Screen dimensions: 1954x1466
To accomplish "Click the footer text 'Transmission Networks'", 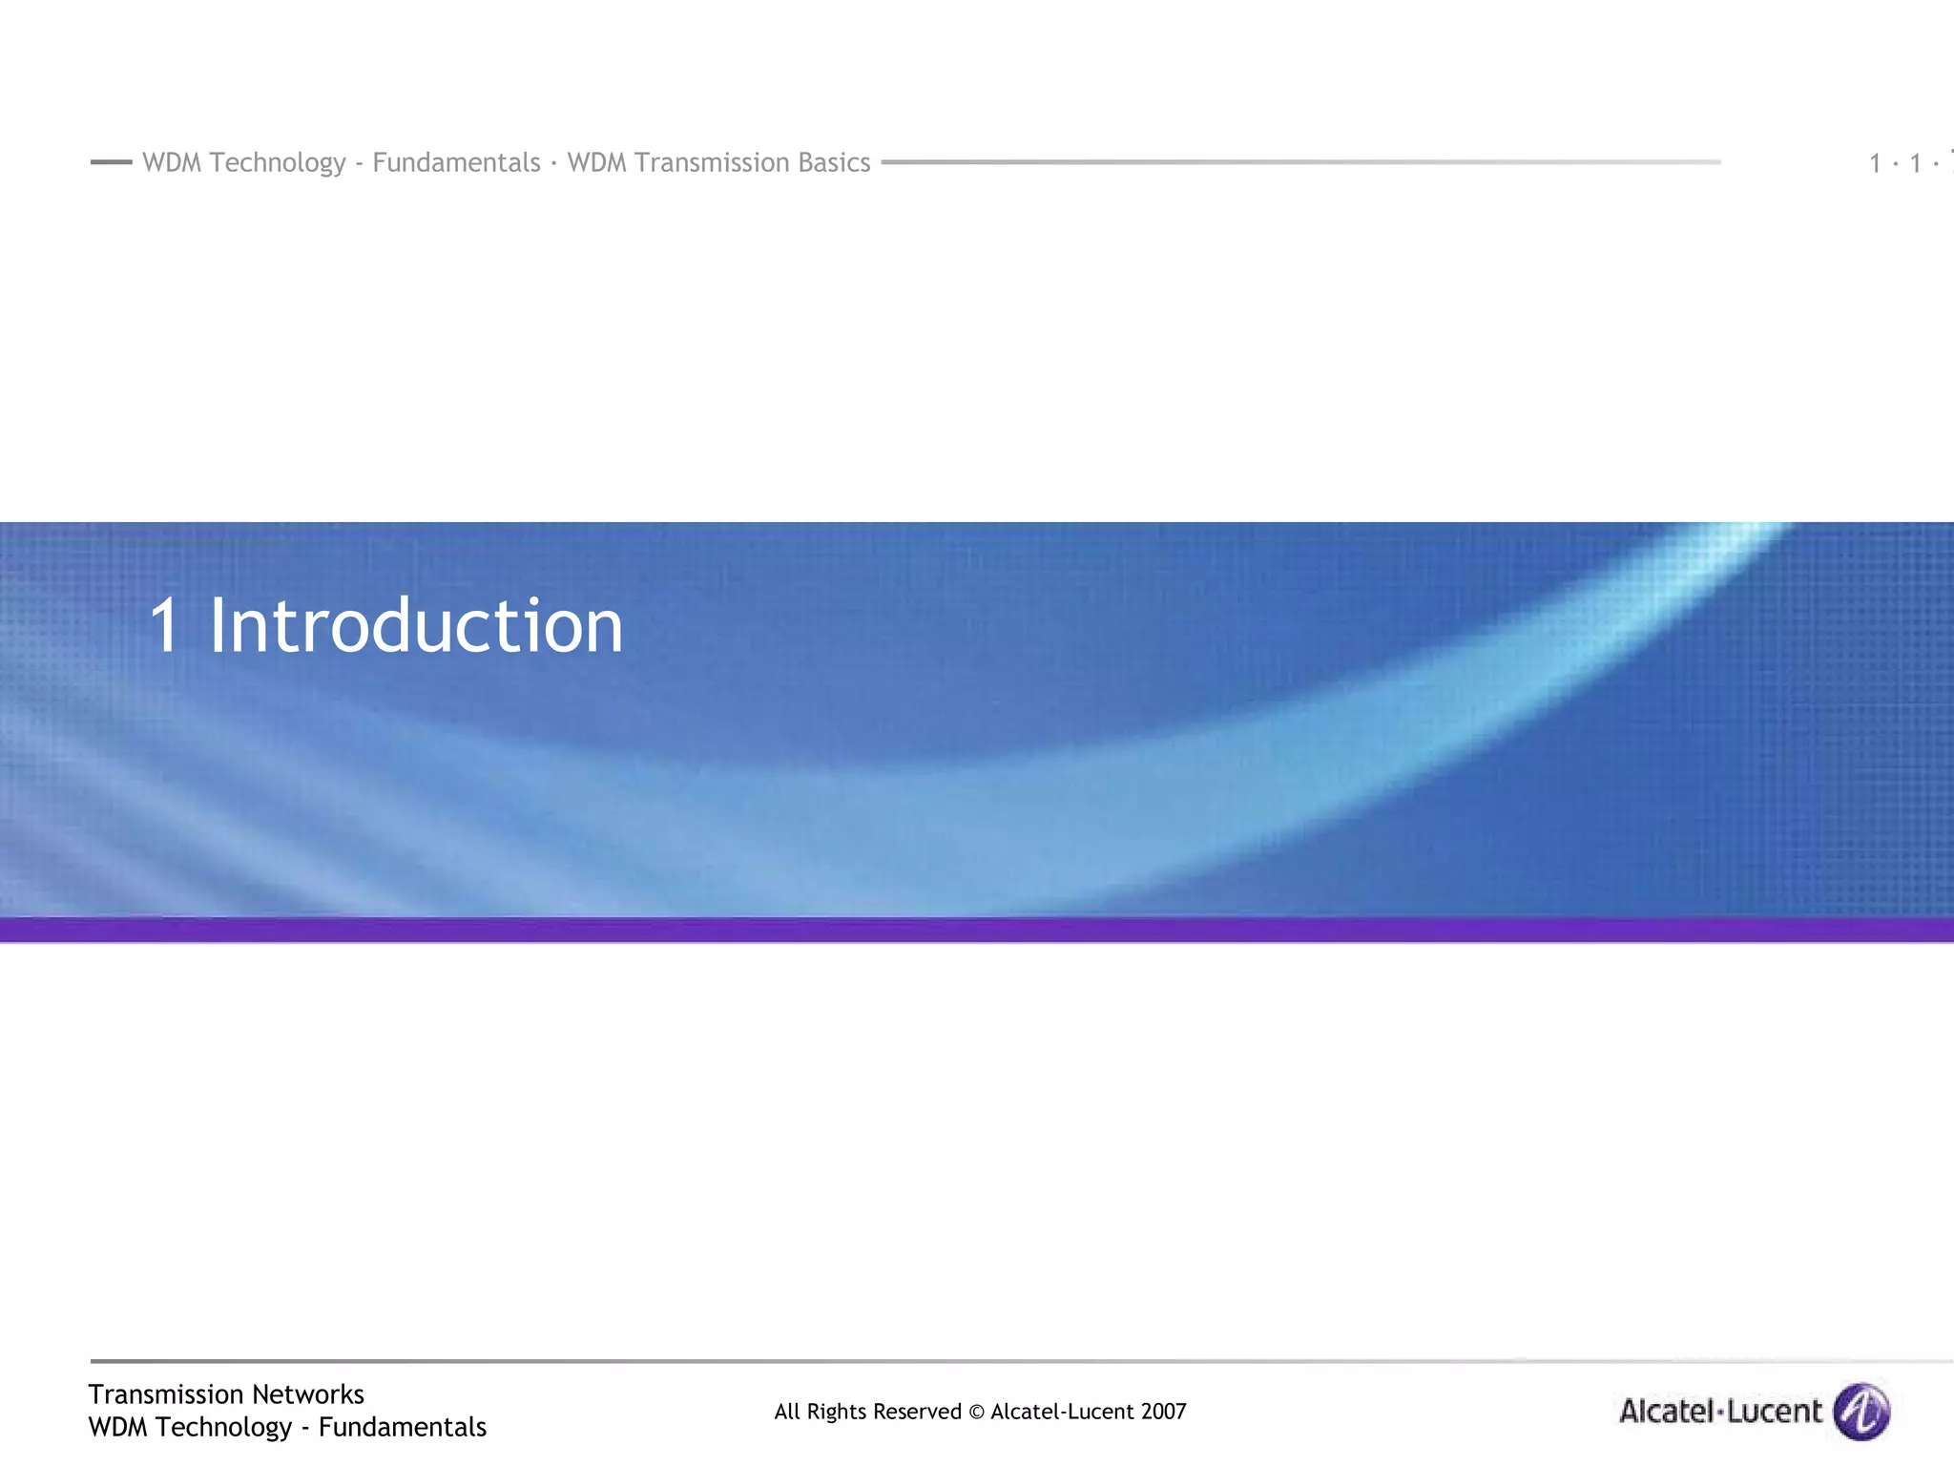I will tap(226, 1394).
